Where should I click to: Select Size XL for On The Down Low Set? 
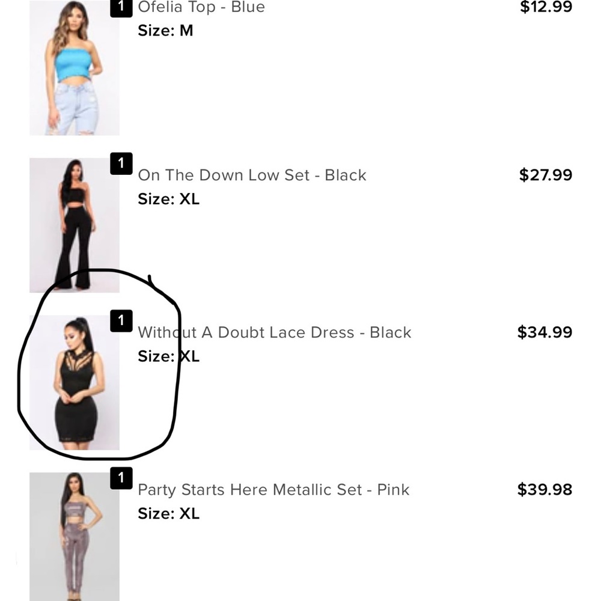(168, 199)
